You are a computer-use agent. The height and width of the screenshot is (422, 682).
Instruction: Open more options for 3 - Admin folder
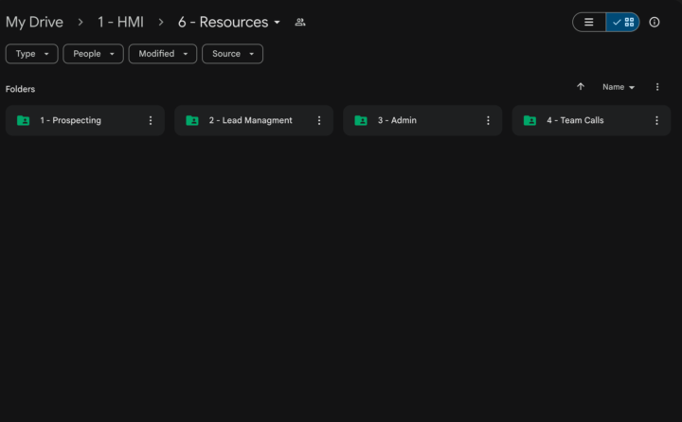488,120
